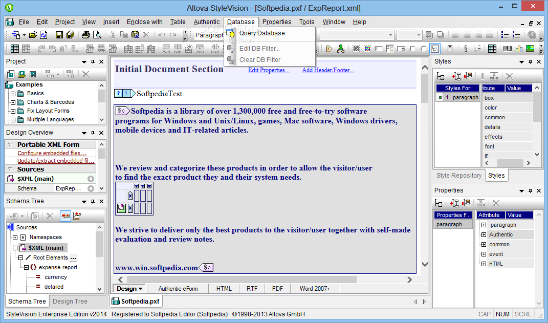Toggle the first checkbox in the table header
The image size is (548, 323).
(x=137, y=186)
